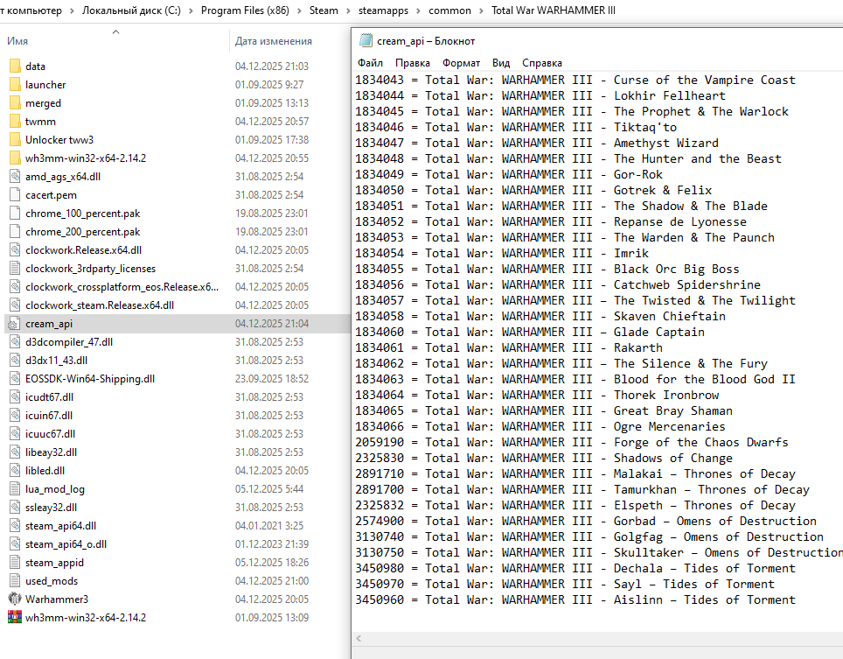The width and height of the screenshot is (843, 659).
Task: Open the Вид menu in Notepad
Action: point(501,63)
